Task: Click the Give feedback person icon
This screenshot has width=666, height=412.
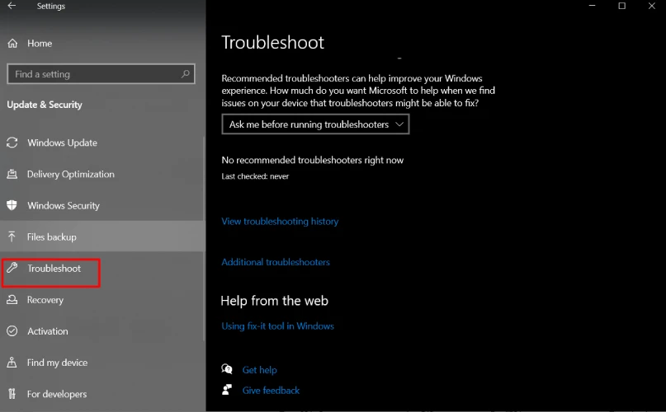Action: pos(227,390)
